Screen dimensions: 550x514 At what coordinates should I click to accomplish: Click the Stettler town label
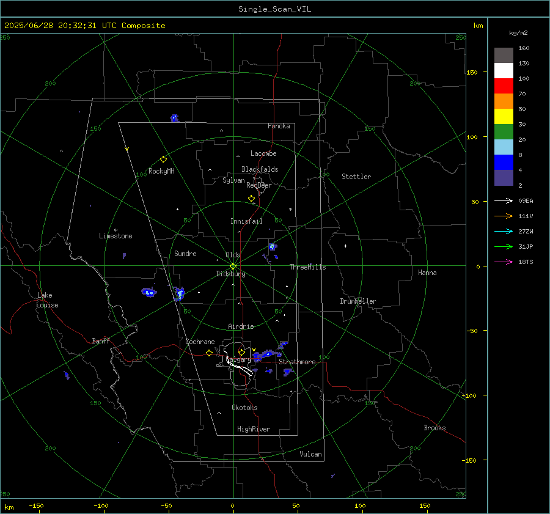point(356,177)
